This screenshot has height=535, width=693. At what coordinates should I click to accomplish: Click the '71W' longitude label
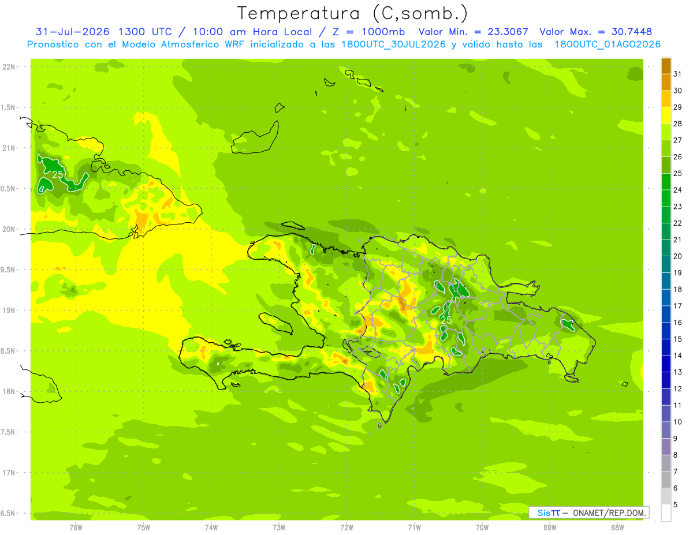(414, 527)
